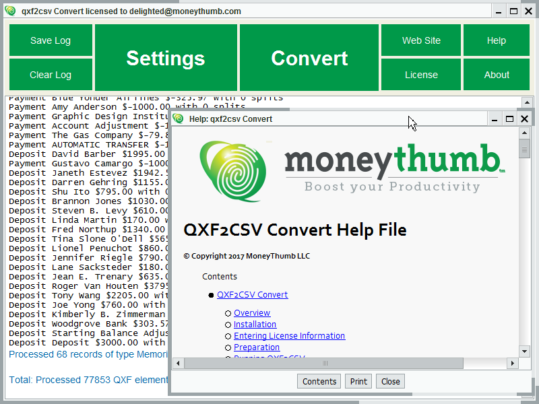The width and height of the screenshot is (539, 404).
Task: Click the 'Deposit Jennifer Riegle' log line
Action: pyautogui.click(x=89, y=258)
